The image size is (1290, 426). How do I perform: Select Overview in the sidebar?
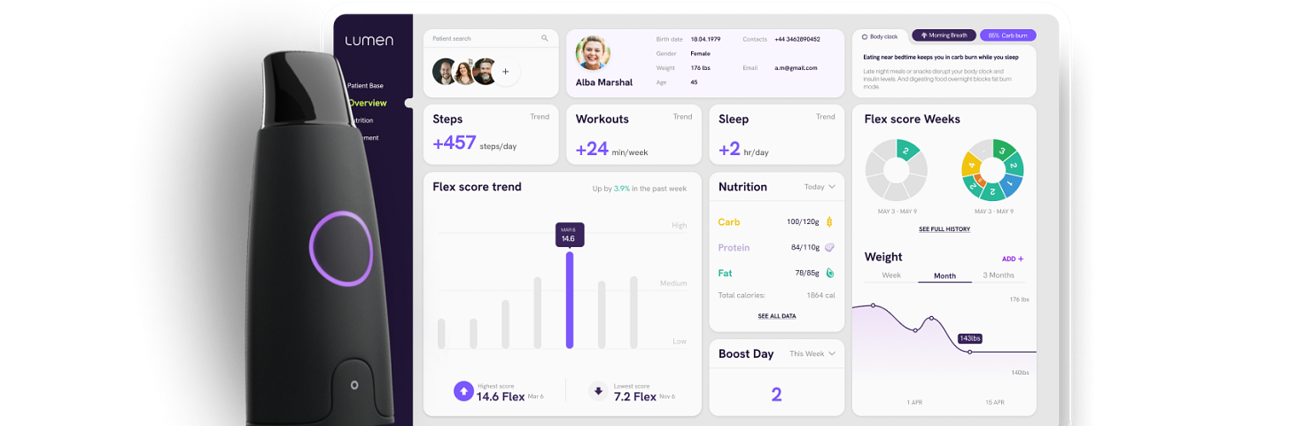point(367,103)
